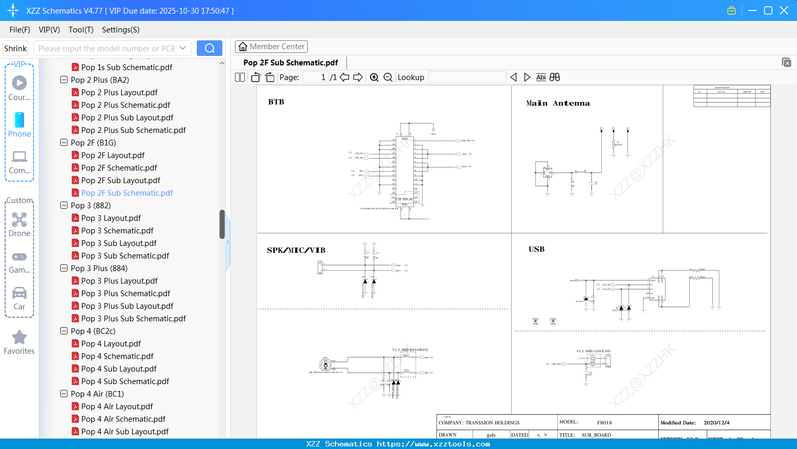Collapse the Pop 2F (B1G) tree node
The height and width of the screenshot is (449, 797).
pyautogui.click(x=63, y=142)
